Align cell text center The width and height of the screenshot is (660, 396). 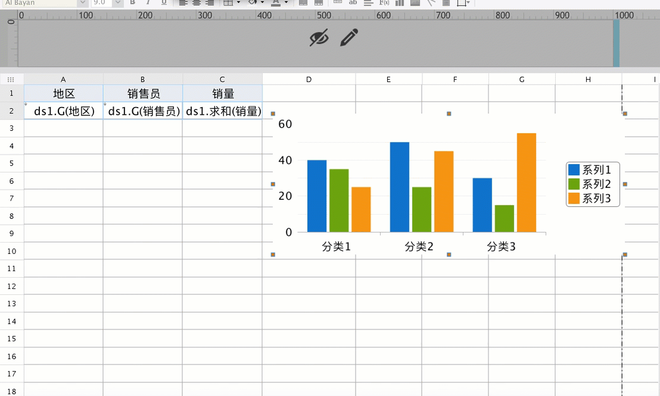pyautogui.click(x=197, y=2)
